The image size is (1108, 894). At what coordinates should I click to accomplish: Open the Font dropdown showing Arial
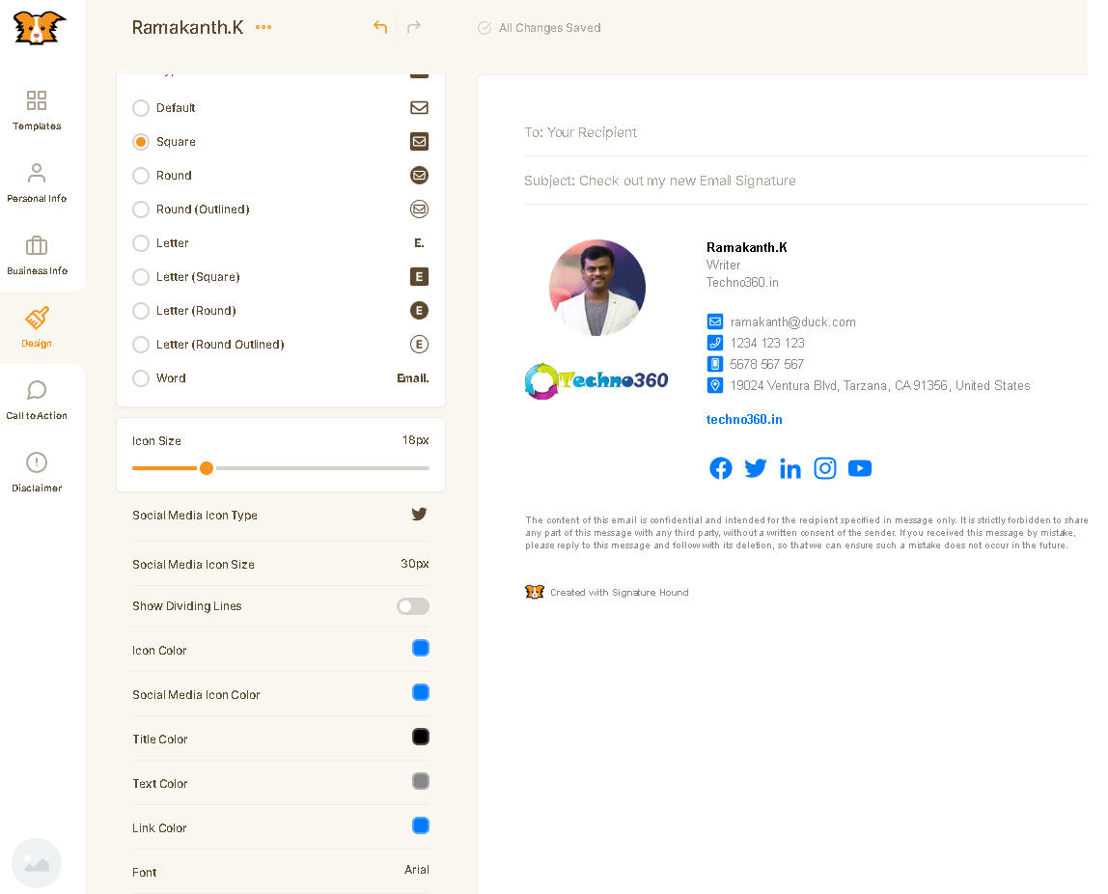[x=416, y=870]
